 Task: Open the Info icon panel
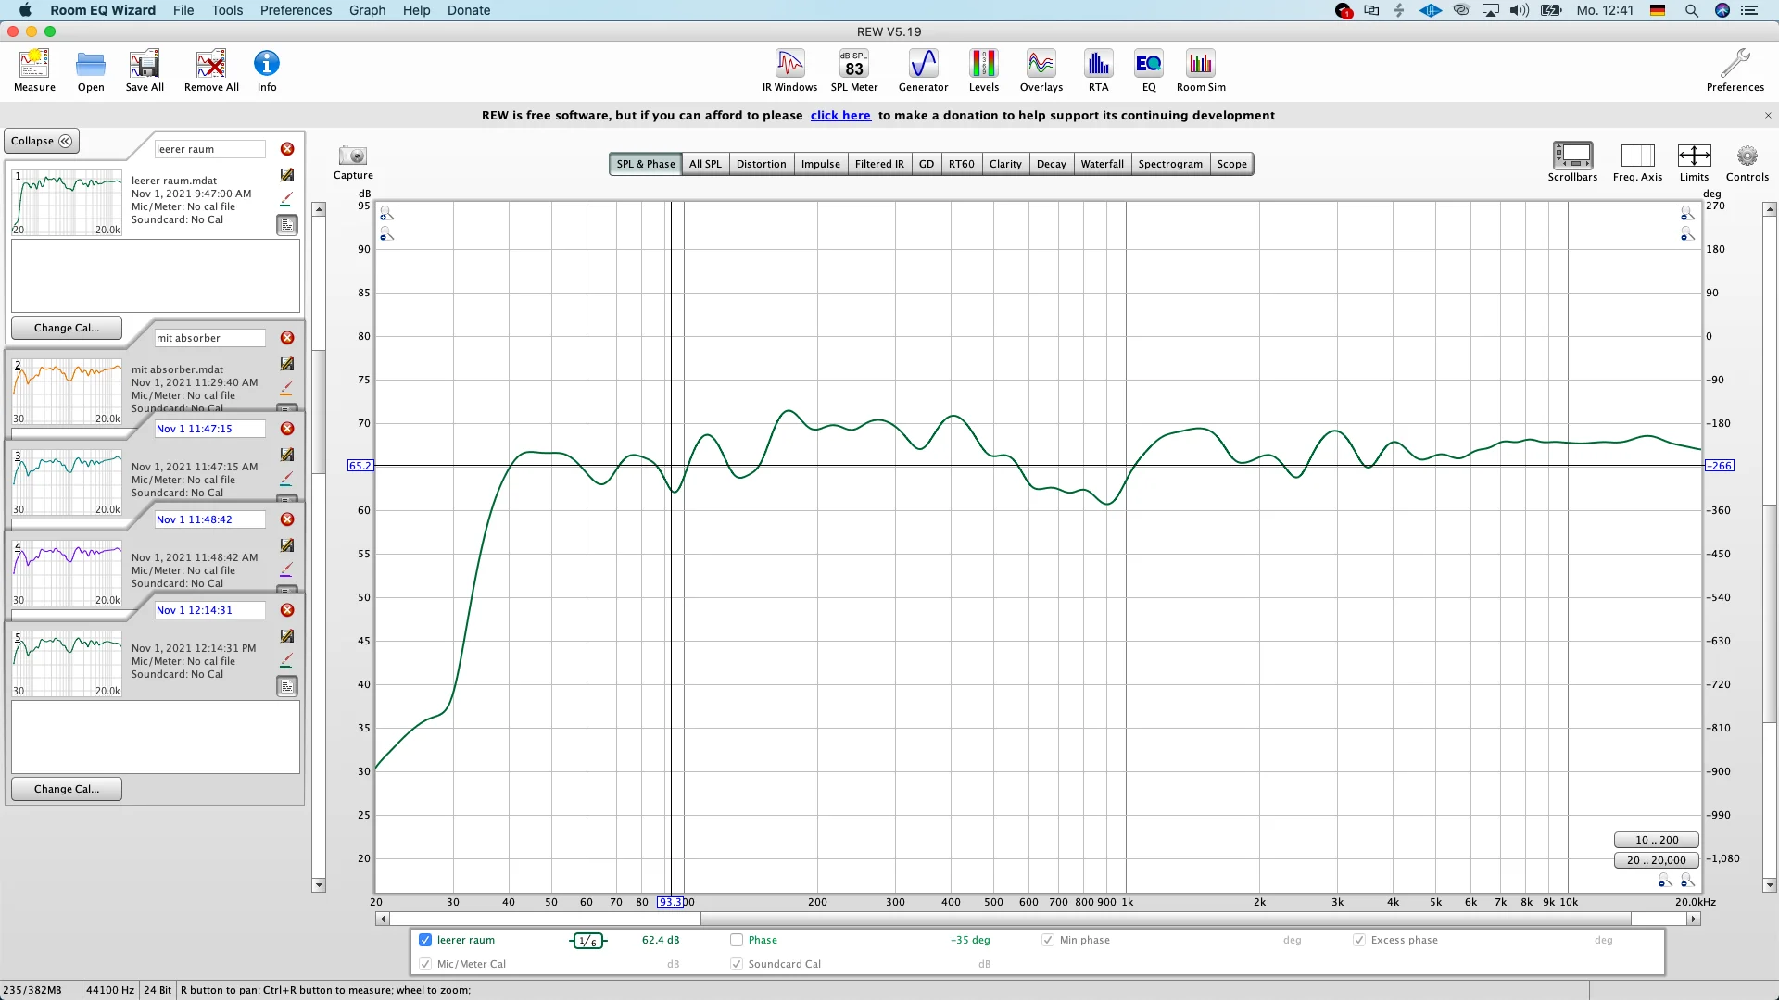point(267,70)
